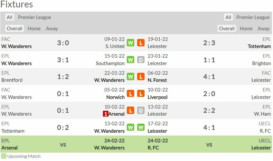
Task: Click the orange L badge beside Norwich
Action: pos(130,93)
